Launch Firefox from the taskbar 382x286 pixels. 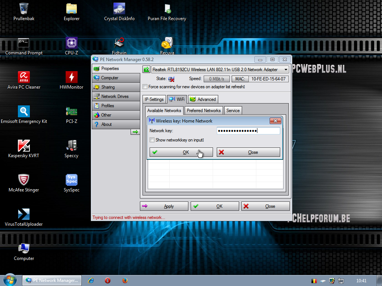pos(125,280)
